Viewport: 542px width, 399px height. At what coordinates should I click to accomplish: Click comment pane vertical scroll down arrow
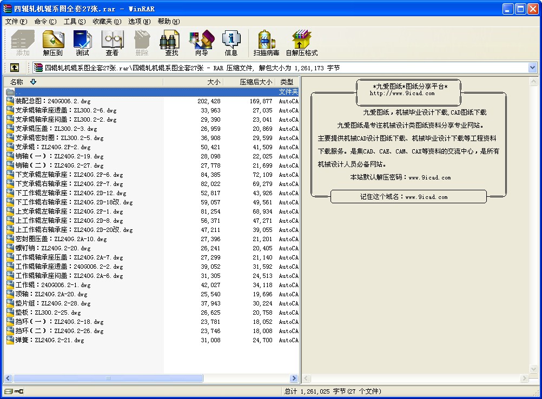pos(534,369)
